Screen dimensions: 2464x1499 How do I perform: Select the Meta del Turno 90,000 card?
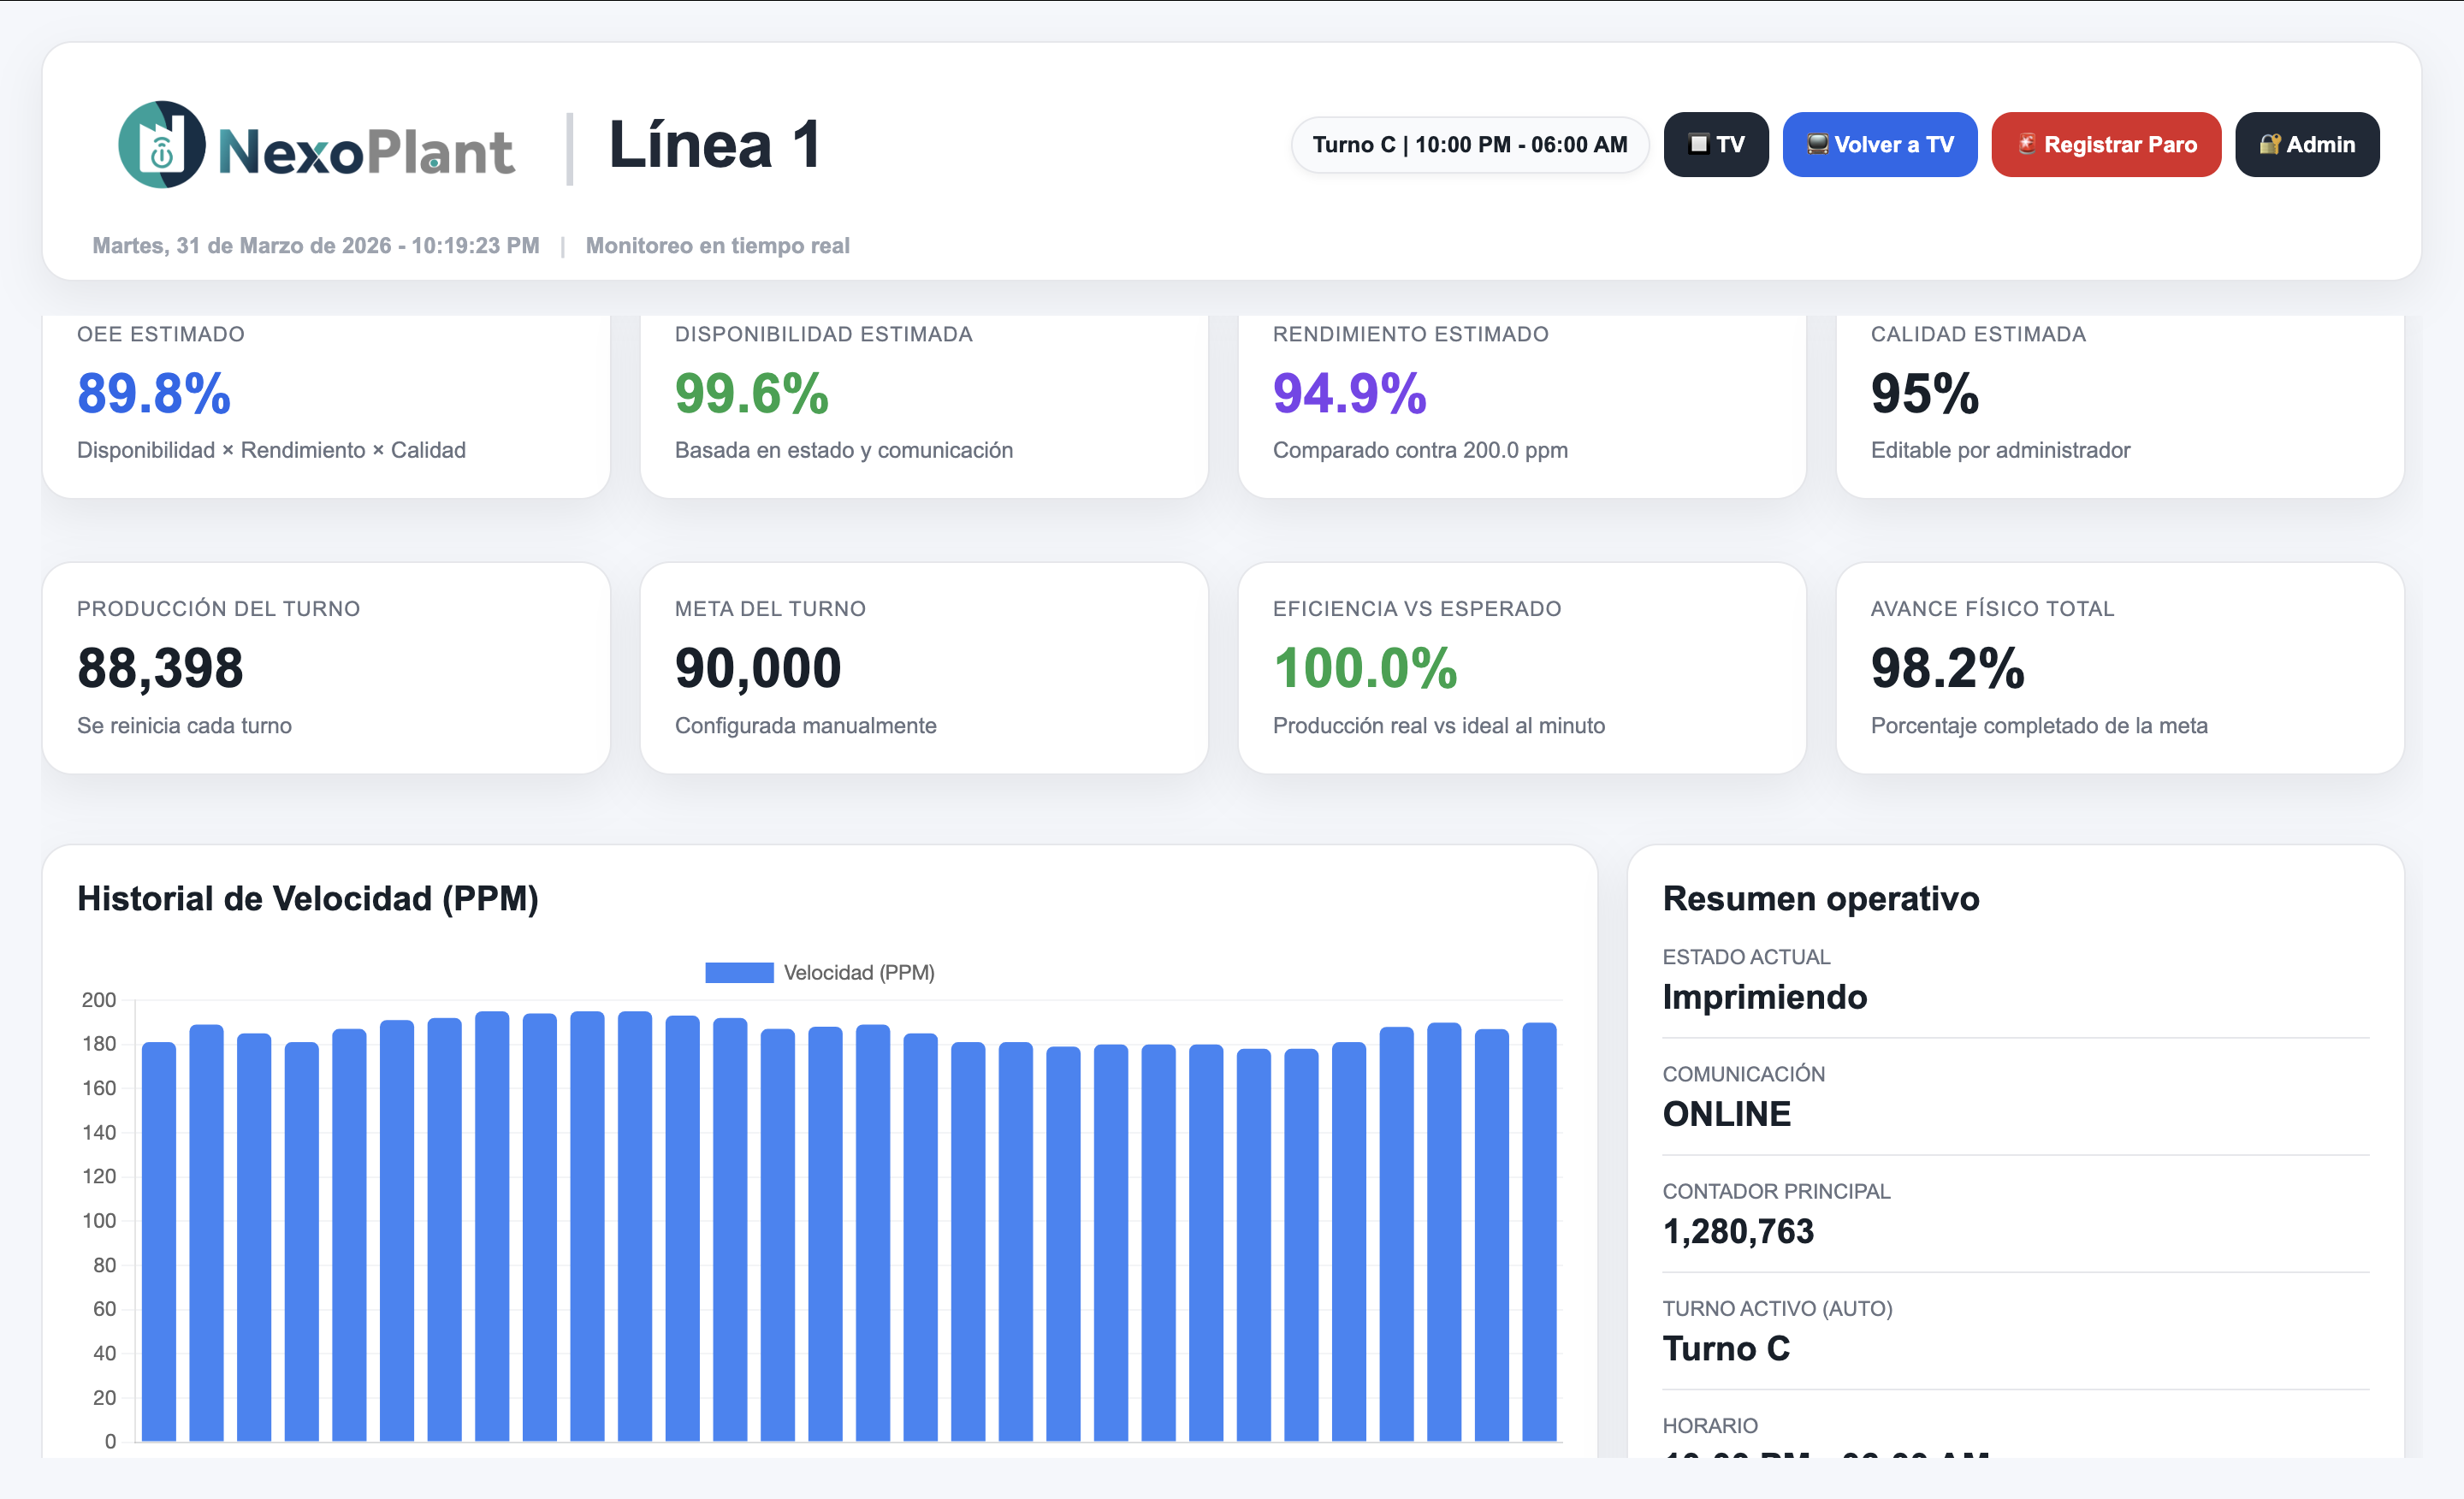pyautogui.click(x=923, y=667)
